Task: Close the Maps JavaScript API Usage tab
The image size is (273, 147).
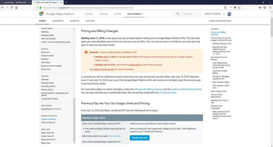Action: (x=61, y=3)
